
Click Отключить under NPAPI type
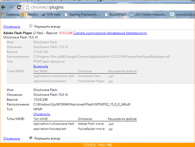[x=42, y=114]
